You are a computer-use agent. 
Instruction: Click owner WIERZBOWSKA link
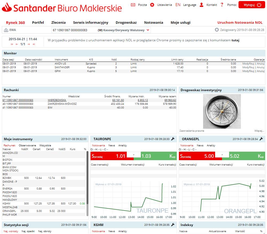click(57, 100)
